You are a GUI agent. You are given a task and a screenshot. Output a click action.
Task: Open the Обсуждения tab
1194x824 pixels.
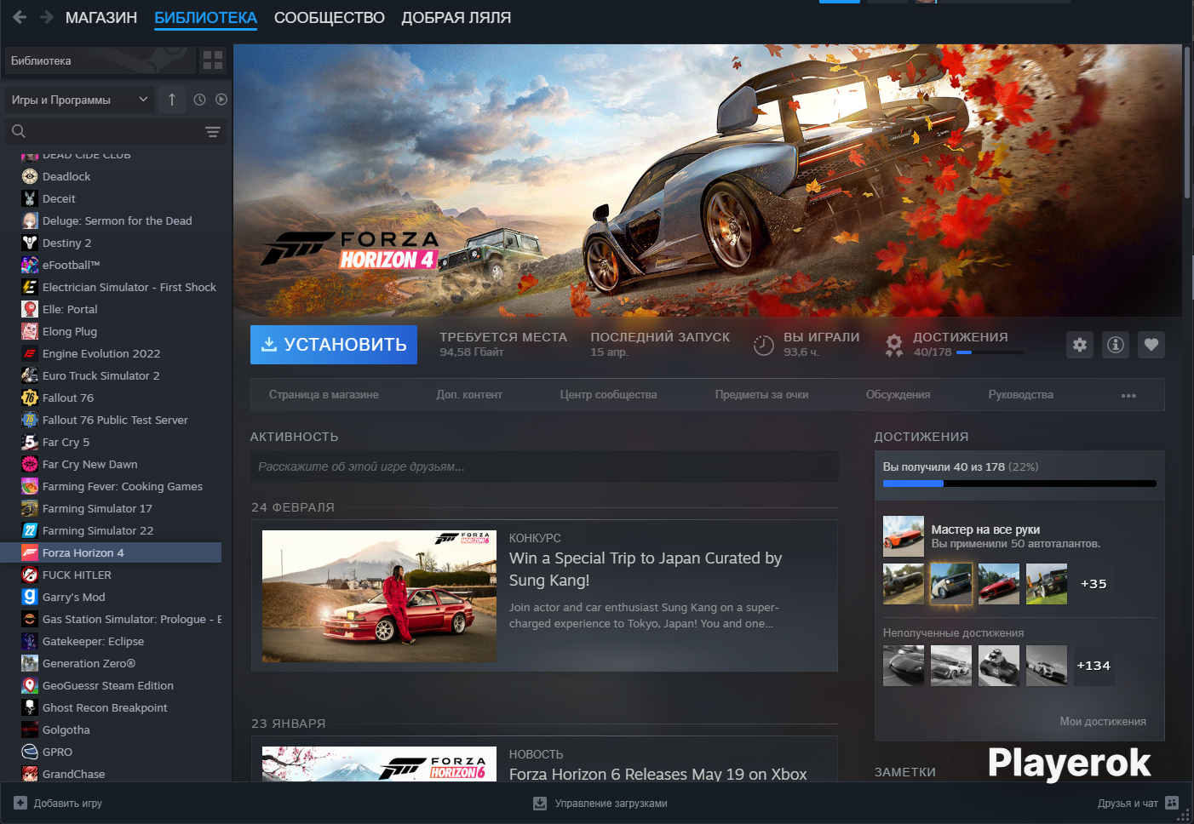click(898, 395)
